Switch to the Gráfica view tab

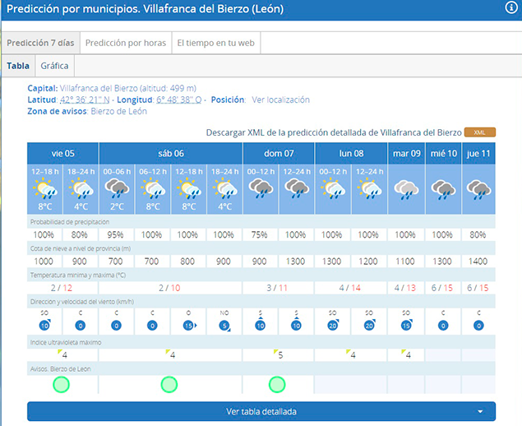click(x=54, y=66)
